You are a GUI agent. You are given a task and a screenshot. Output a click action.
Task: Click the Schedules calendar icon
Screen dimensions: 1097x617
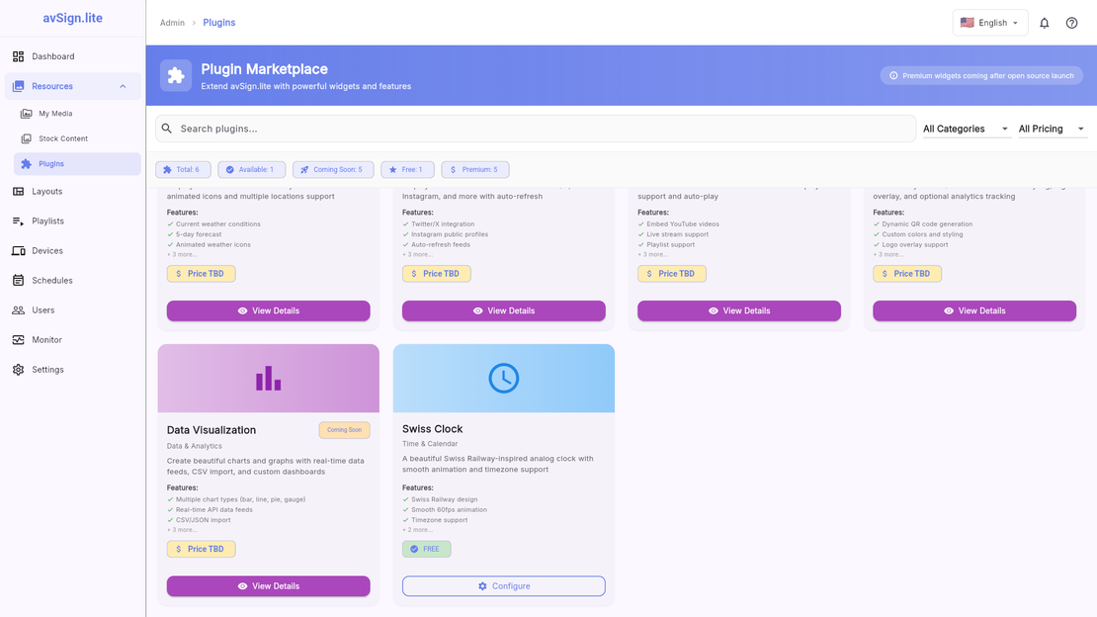[x=18, y=280]
